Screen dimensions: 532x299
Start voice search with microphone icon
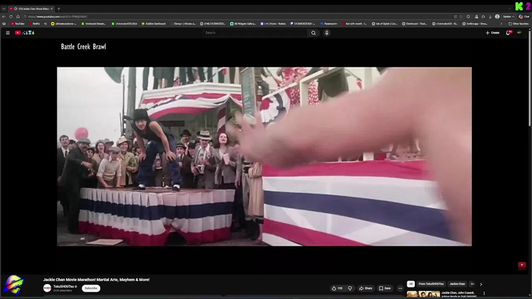327,33
